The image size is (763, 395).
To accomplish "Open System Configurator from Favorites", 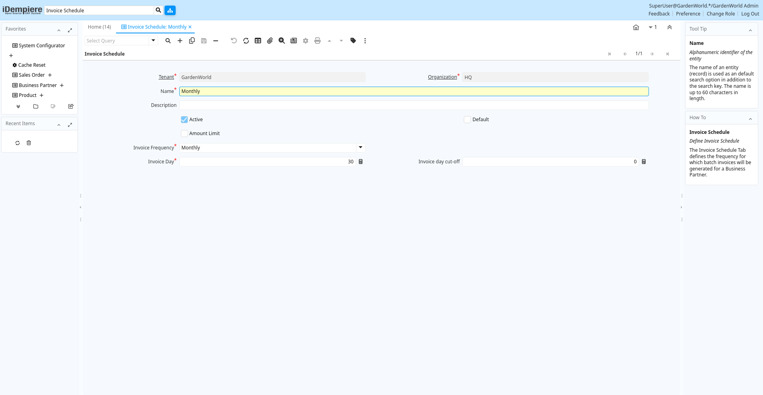I will pyautogui.click(x=42, y=46).
